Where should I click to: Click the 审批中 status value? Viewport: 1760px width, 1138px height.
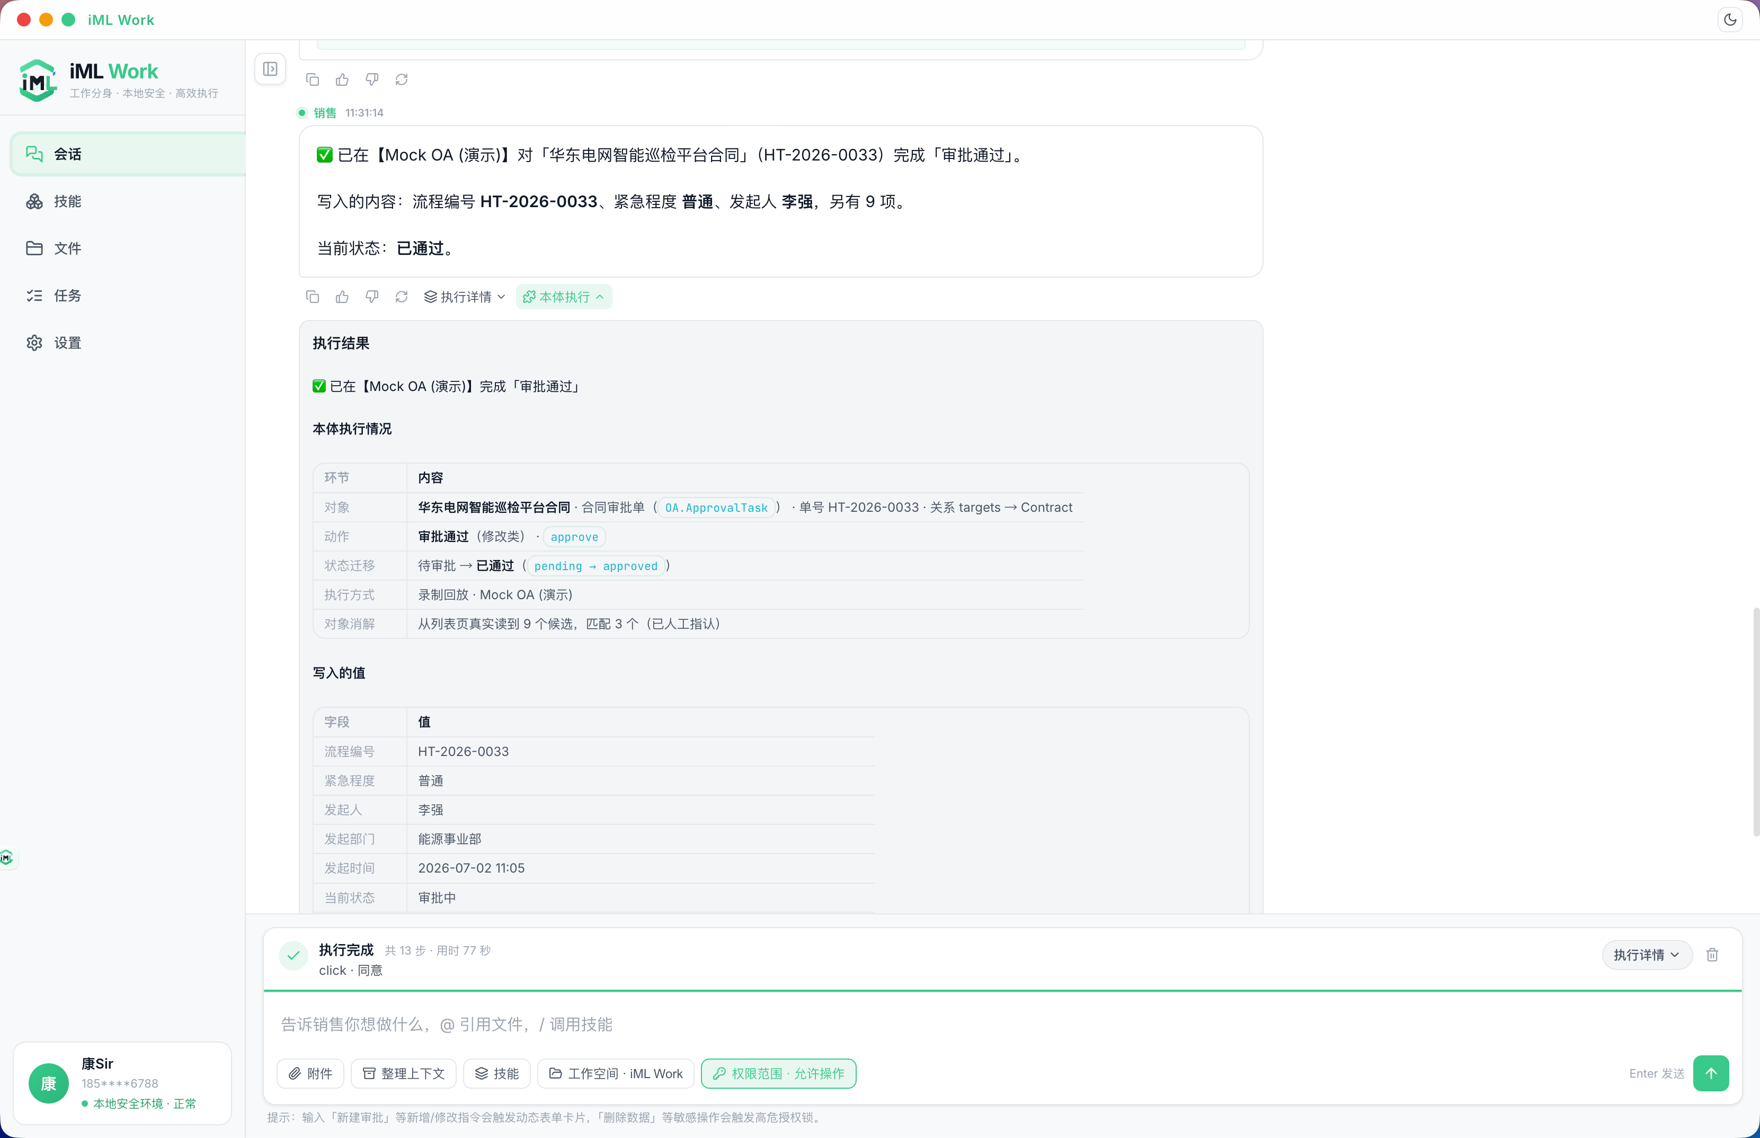coord(437,898)
